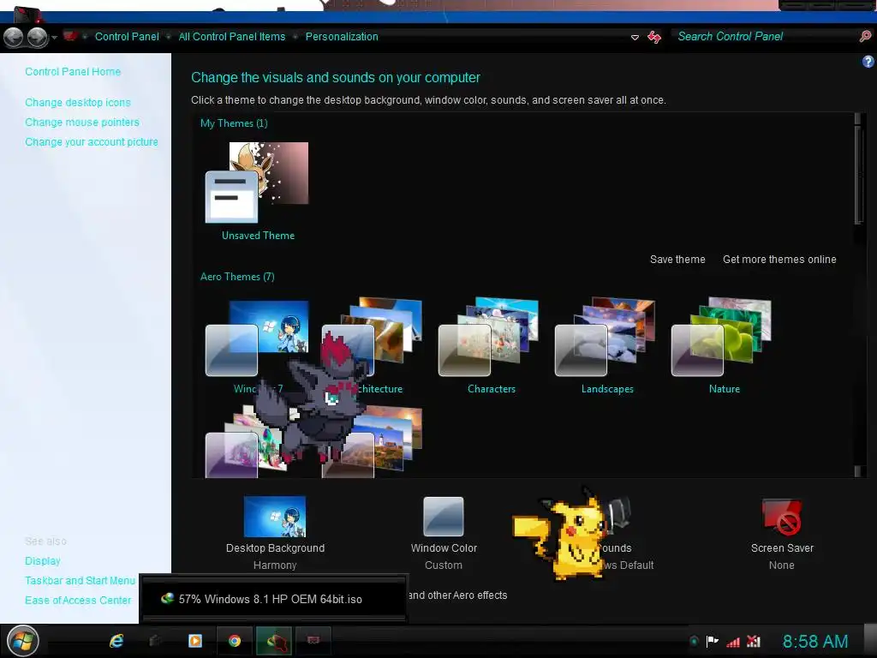Open the recent pages dropdown arrow
877x658 pixels.
54,38
